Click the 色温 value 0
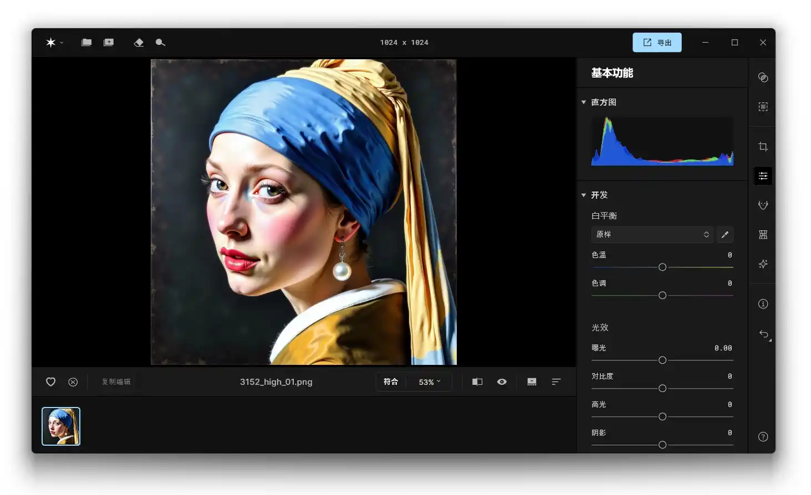The width and height of the screenshot is (811, 495). 730,255
